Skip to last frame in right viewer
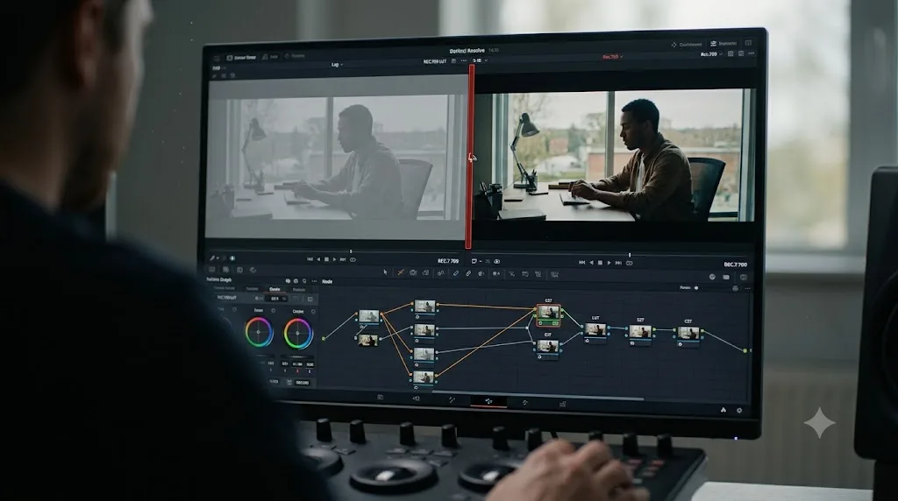898x501 pixels. 618,263
